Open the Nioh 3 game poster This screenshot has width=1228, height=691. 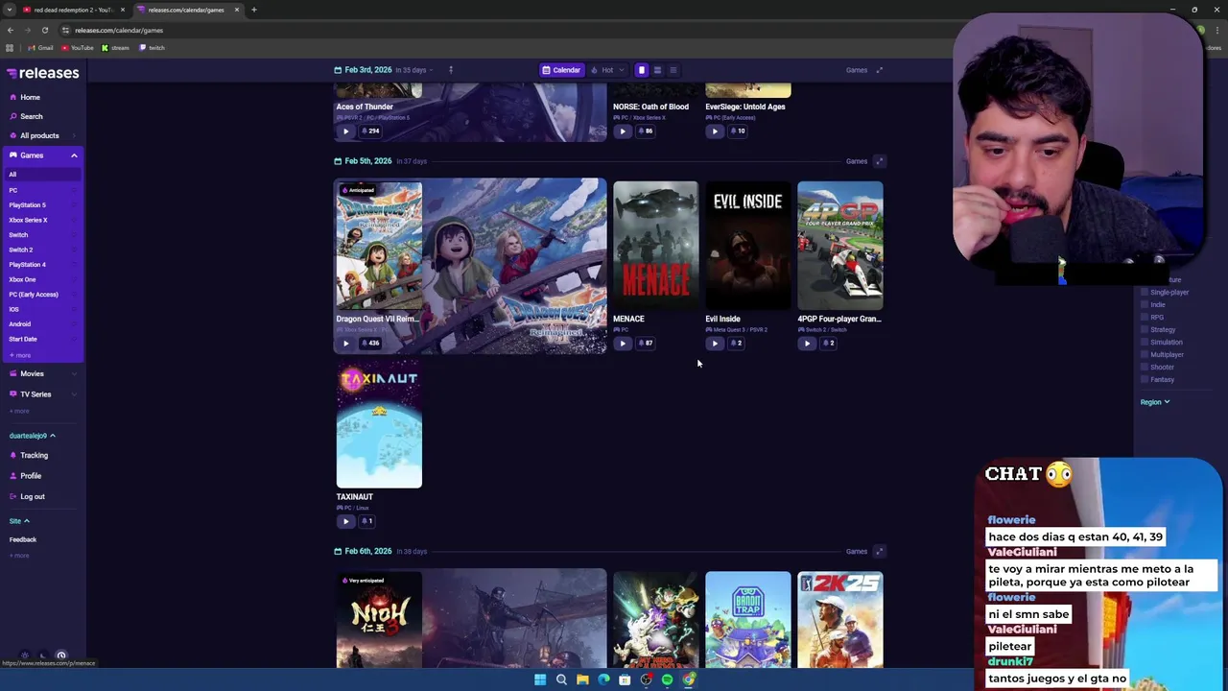click(379, 619)
